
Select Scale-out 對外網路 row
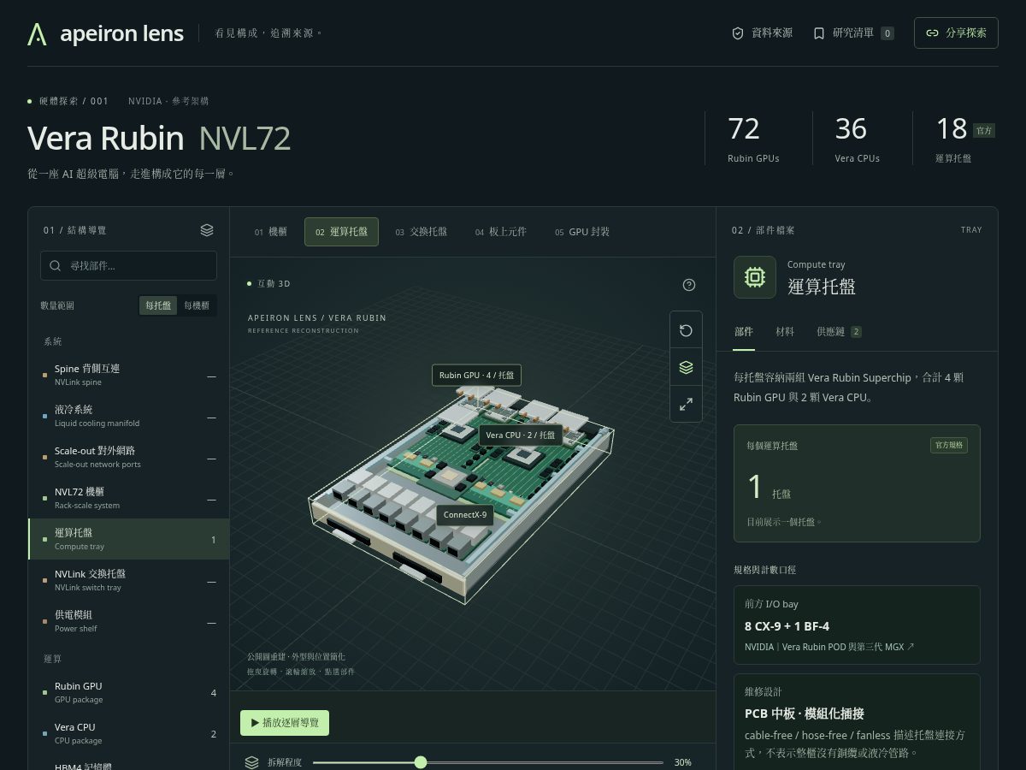128,457
